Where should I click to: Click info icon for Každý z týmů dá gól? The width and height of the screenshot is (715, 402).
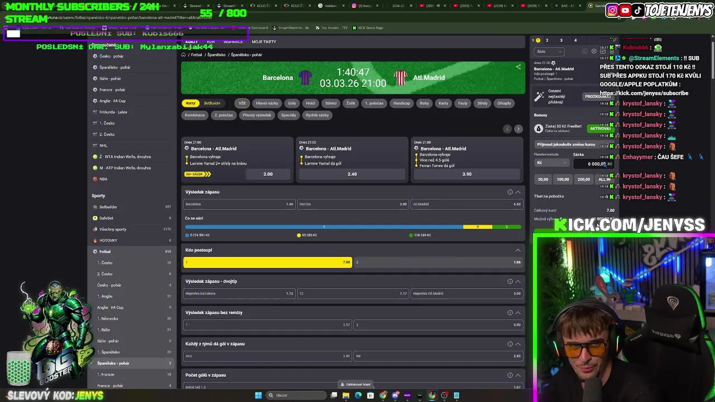tap(510, 344)
